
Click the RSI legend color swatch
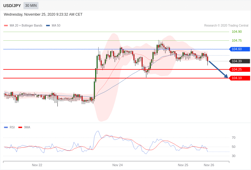point(6,127)
